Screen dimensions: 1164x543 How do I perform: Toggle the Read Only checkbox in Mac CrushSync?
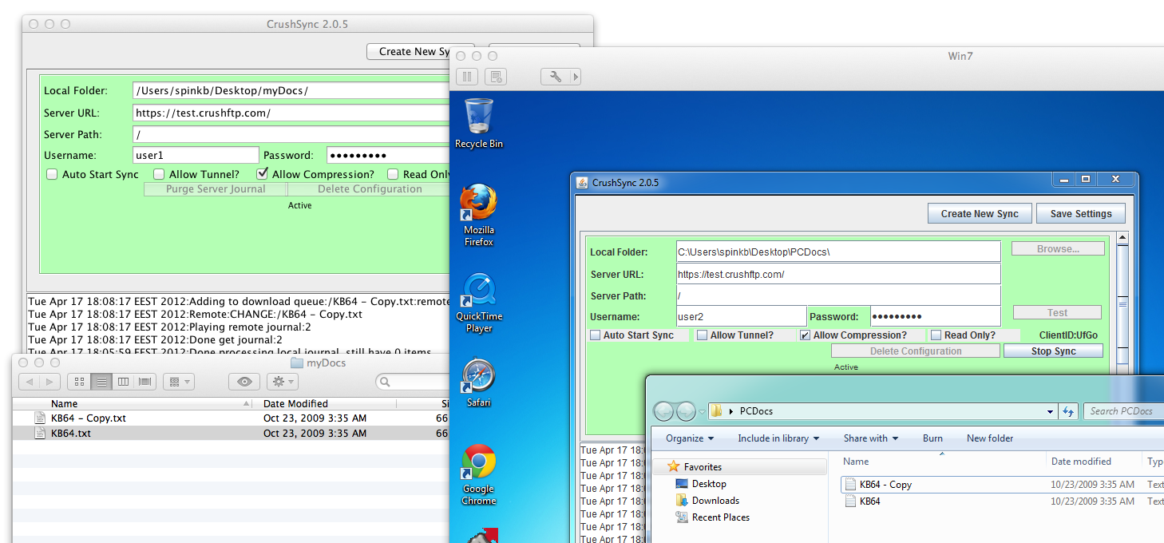click(393, 174)
